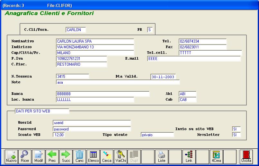Click the Note field containing asa
This screenshot has height=166, width=259.
[118, 82]
